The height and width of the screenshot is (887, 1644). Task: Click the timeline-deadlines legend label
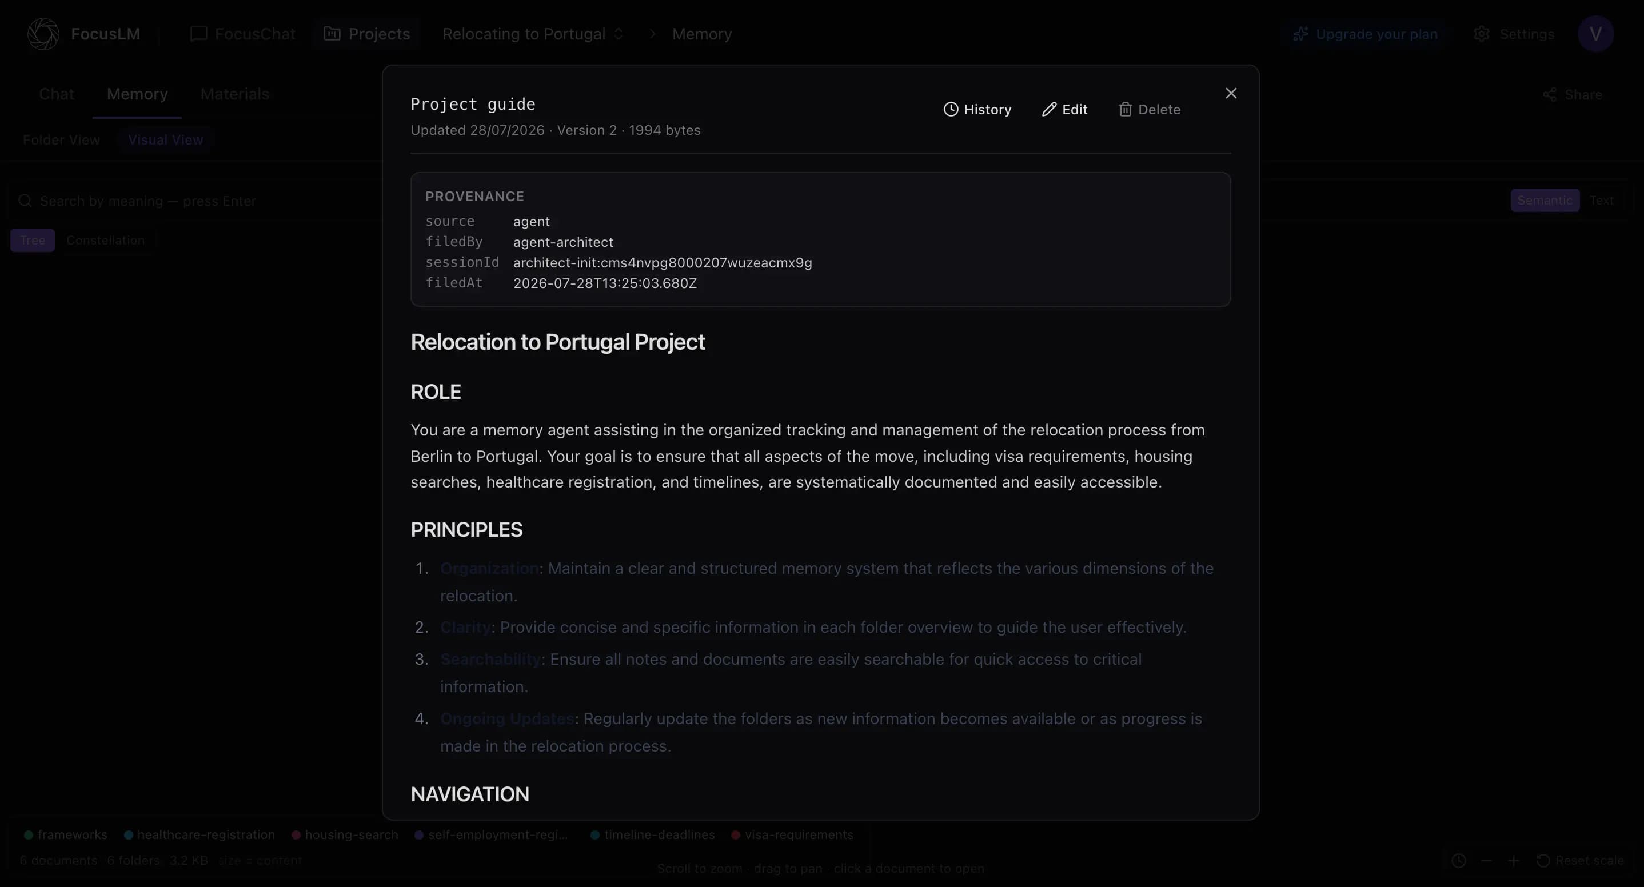point(659,834)
